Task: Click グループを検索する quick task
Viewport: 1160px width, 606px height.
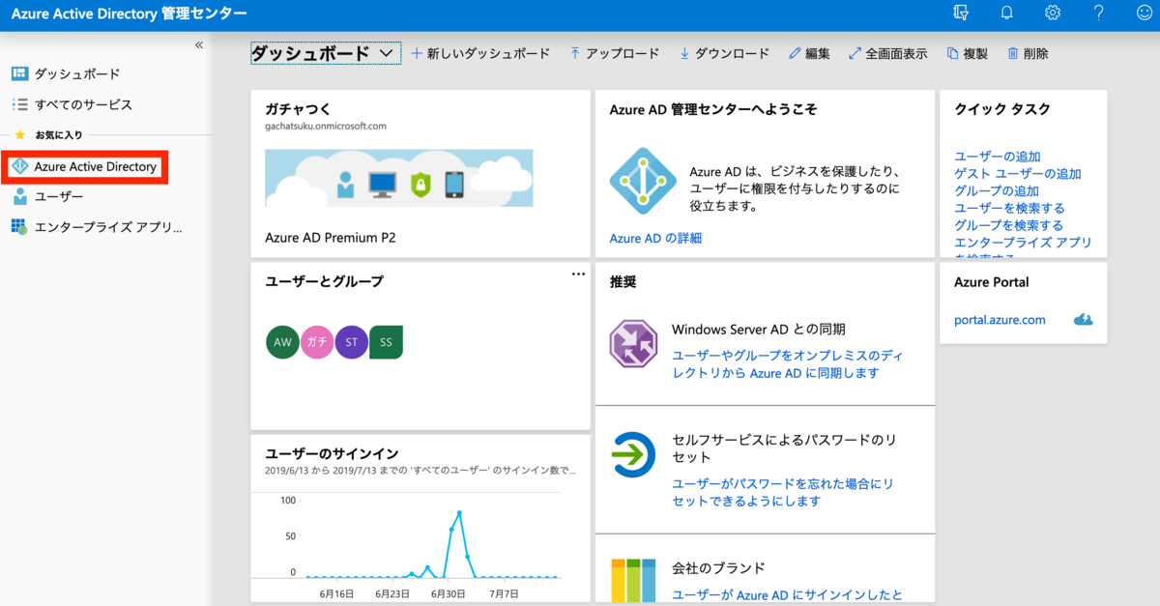Action: point(1008,225)
